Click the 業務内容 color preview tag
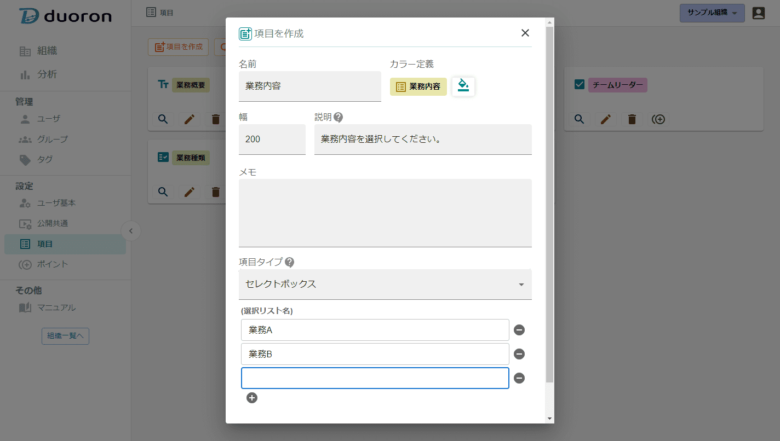 [x=418, y=86]
